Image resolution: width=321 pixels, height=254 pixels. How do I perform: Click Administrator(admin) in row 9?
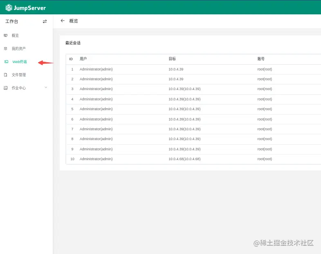96,149
